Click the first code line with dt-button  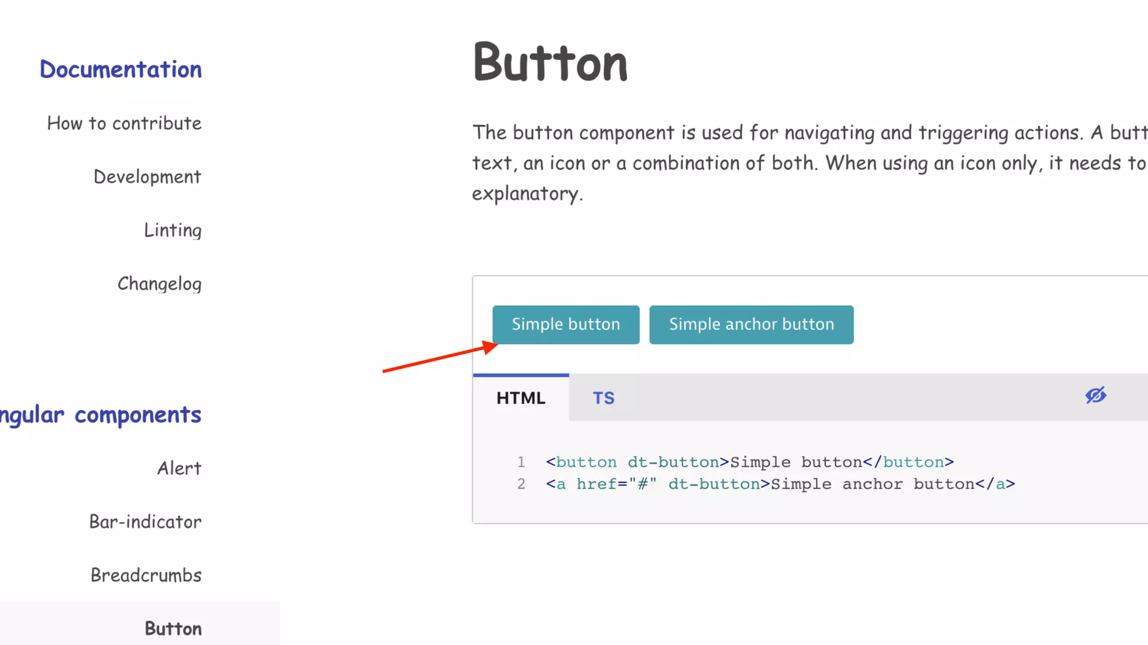pyautogui.click(x=749, y=462)
